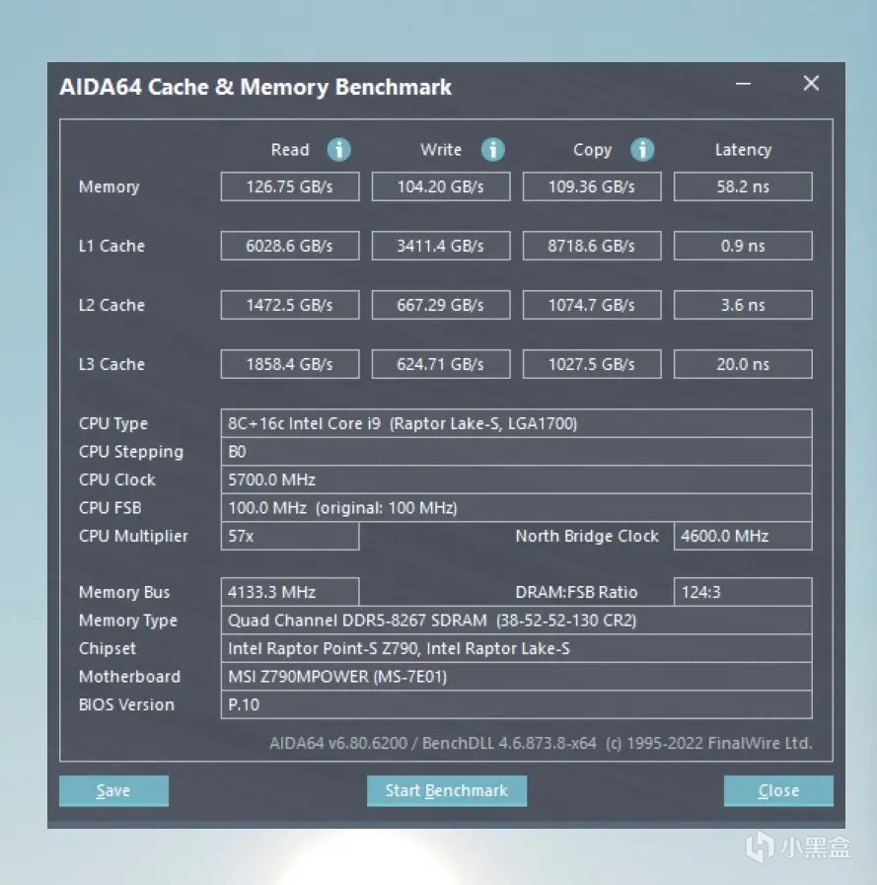Click the CPU FSB row label
The height and width of the screenshot is (885, 877).
click(110, 508)
